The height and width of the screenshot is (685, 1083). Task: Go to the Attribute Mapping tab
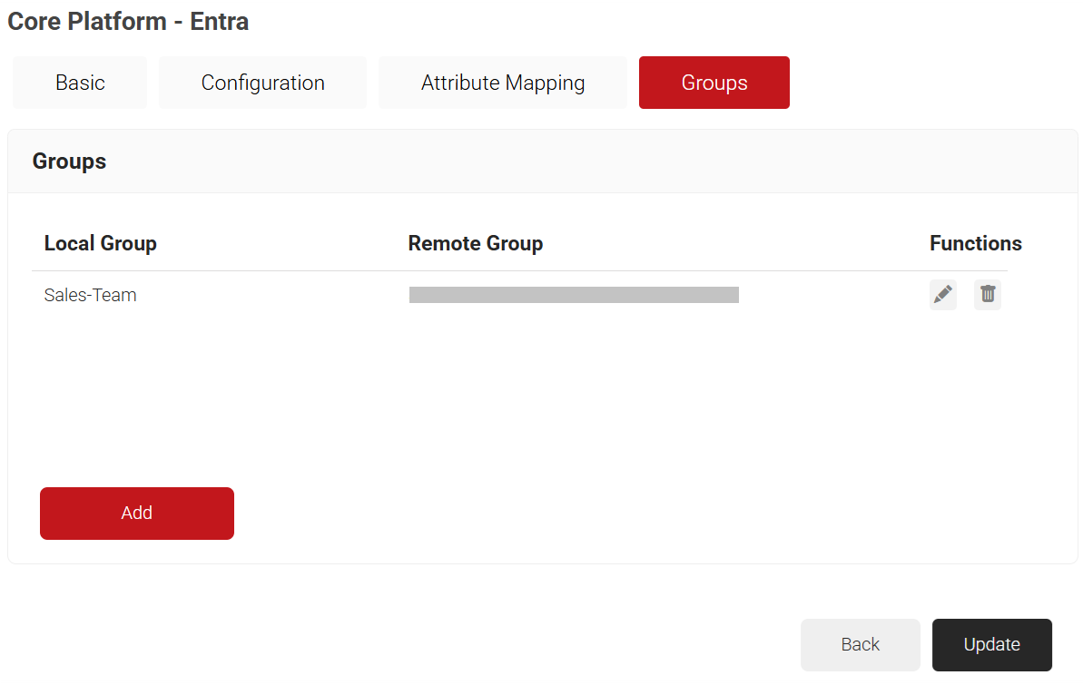(x=503, y=83)
